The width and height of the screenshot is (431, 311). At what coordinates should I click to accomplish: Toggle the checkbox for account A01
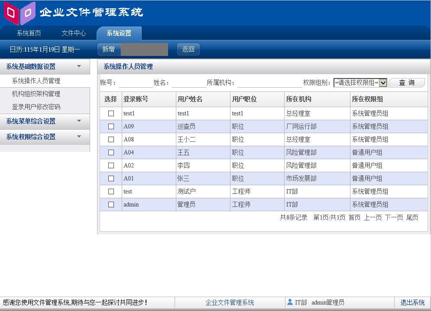(111, 178)
